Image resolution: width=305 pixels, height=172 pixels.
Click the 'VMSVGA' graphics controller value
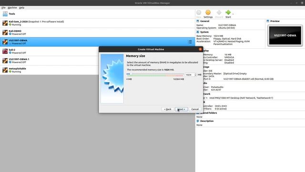coord(229,57)
